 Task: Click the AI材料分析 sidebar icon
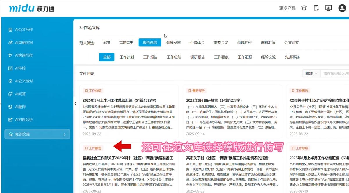(x=10, y=120)
